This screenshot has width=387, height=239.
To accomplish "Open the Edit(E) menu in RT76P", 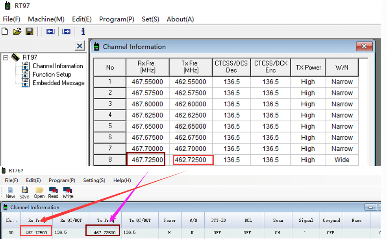I will point(33,180).
